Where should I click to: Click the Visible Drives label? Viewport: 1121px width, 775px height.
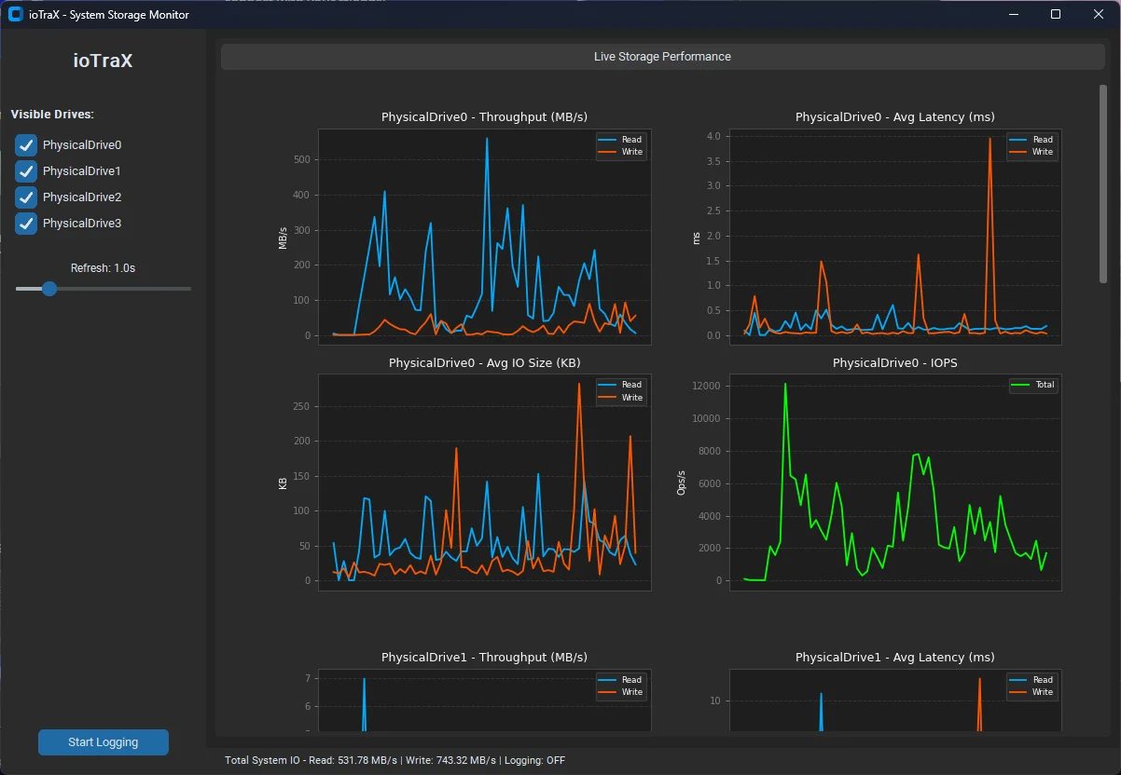pyautogui.click(x=52, y=115)
